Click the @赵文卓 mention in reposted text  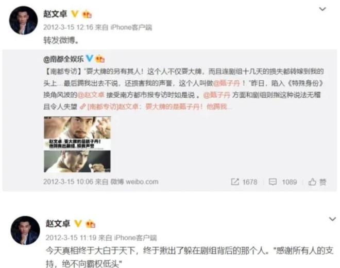point(91,95)
